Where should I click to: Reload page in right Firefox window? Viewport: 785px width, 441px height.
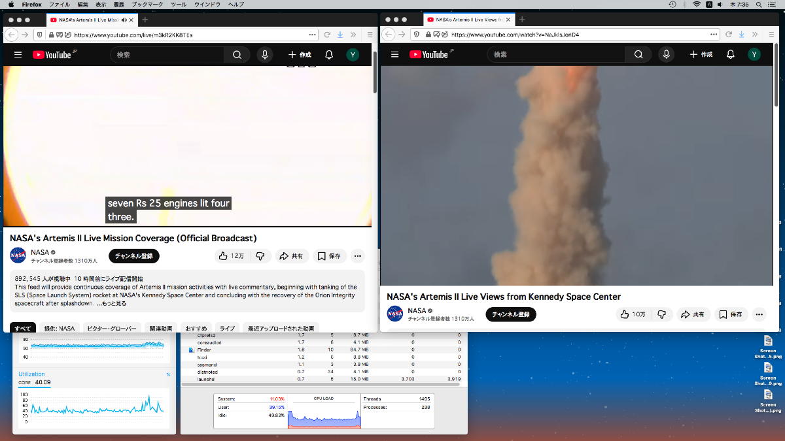729,34
